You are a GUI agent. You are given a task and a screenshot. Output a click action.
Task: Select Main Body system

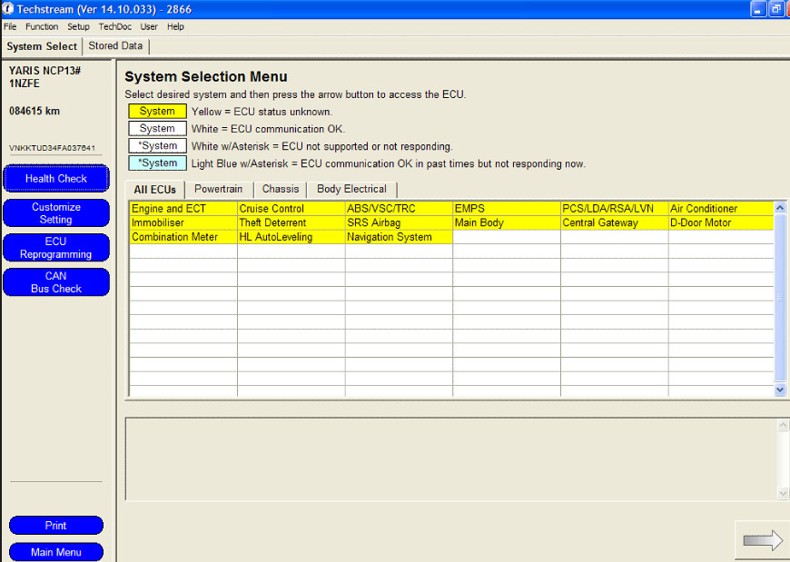click(x=507, y=222)
